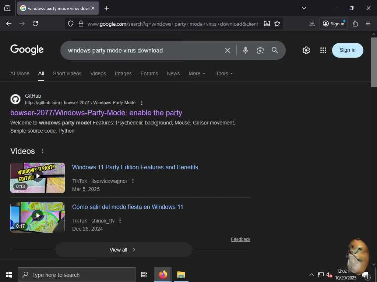
Task: Click the Feedback link
Action: point(240,239)
